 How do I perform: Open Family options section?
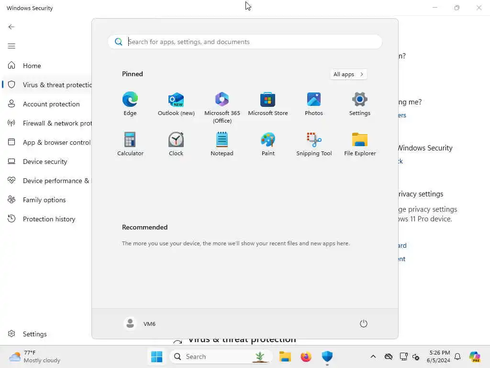point(47,200)
